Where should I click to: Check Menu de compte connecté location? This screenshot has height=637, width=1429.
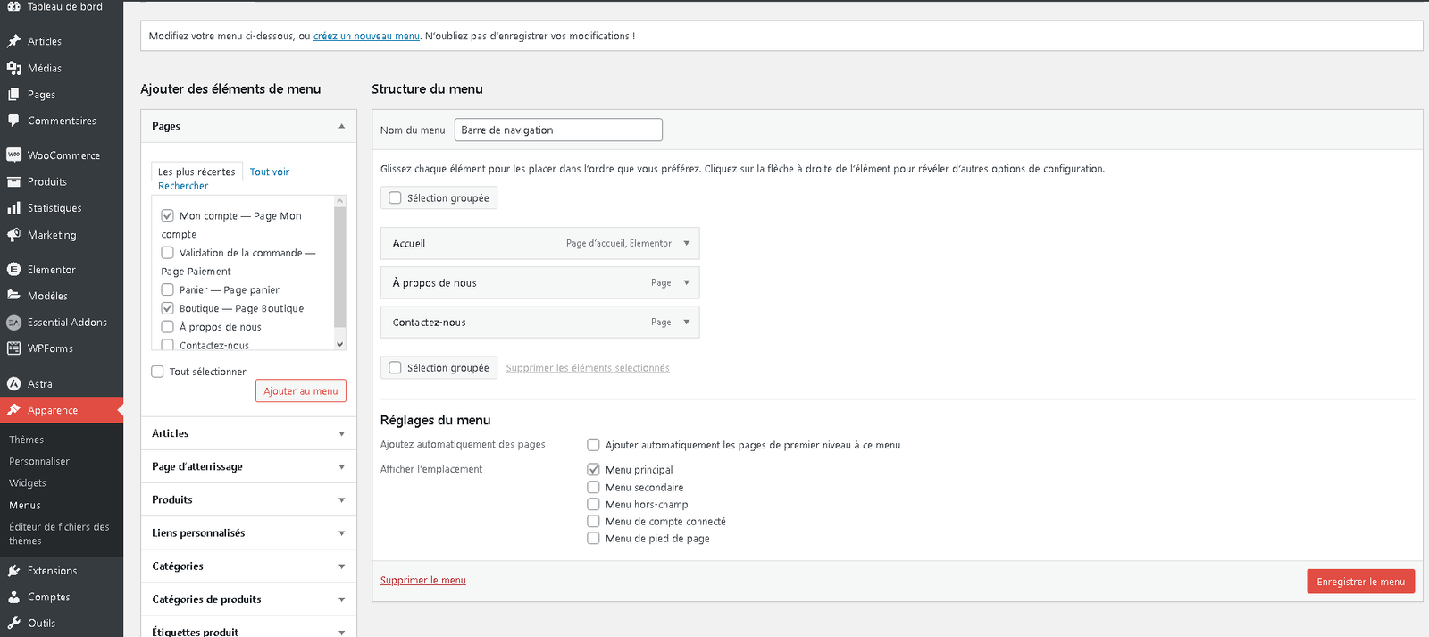point(593,521)
